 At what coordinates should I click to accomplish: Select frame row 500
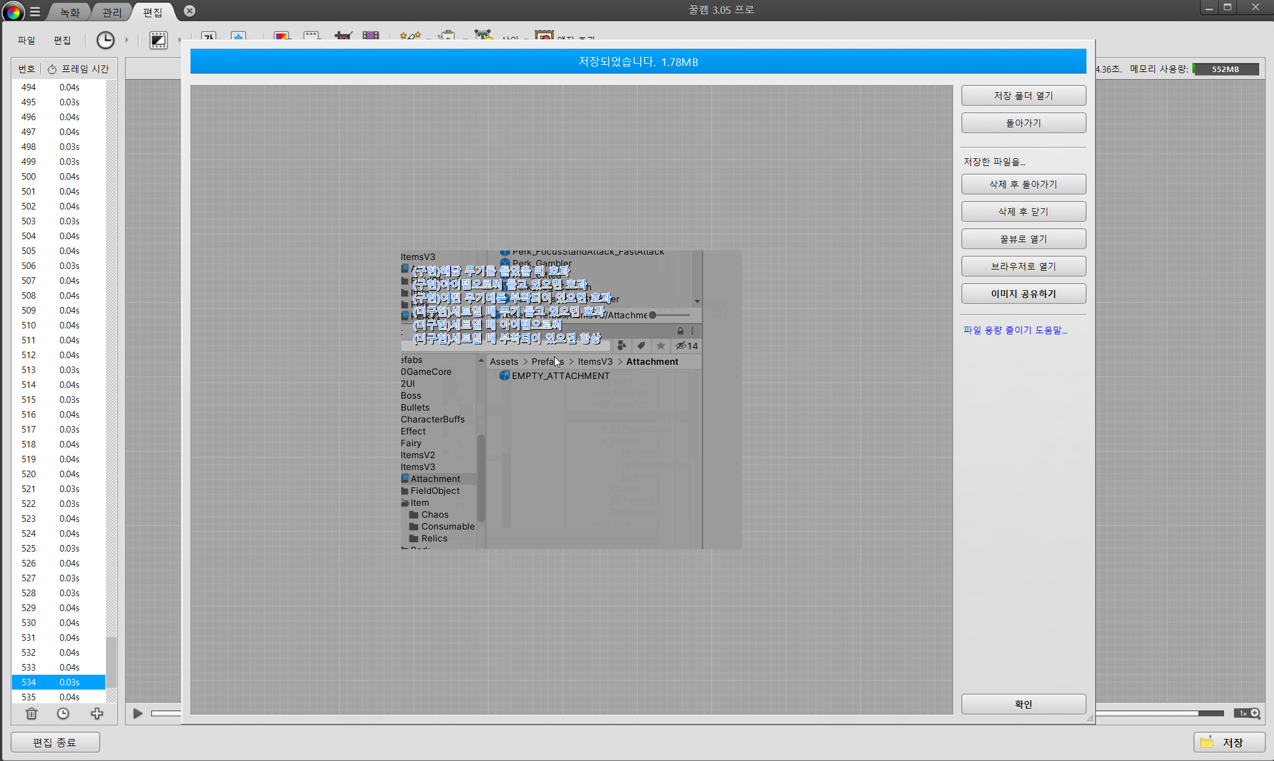pos(58,177)
